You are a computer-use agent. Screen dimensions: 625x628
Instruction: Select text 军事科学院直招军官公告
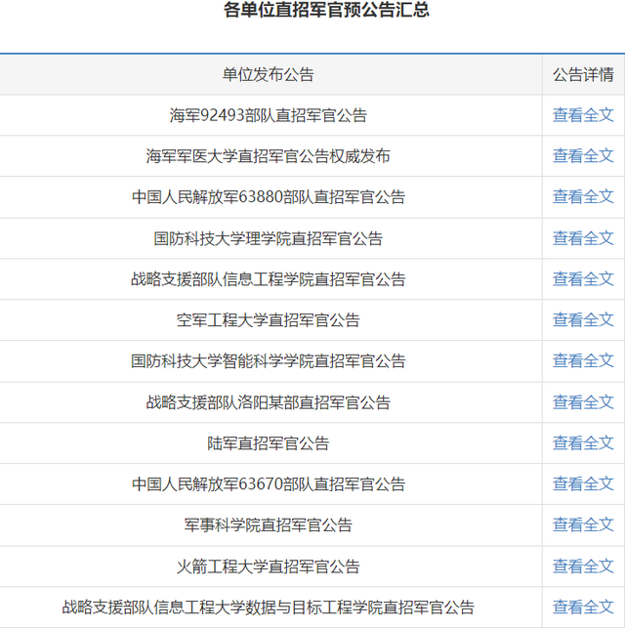pyautogui.click(x=269, y=525)
